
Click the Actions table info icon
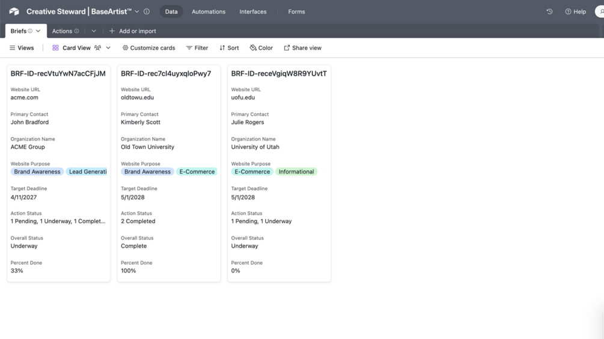(77, 31)
